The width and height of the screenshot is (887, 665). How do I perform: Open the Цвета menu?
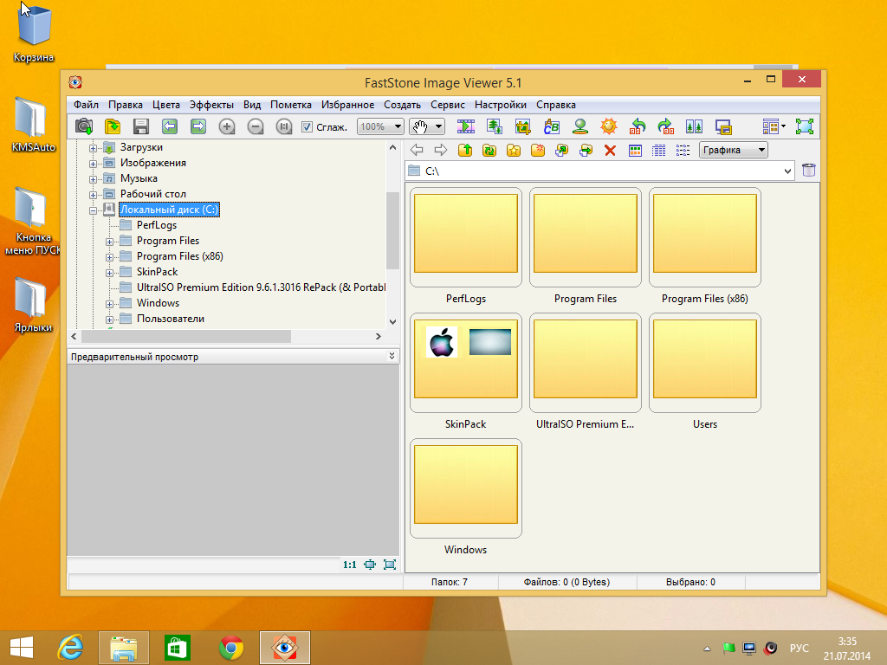[165, 105]
